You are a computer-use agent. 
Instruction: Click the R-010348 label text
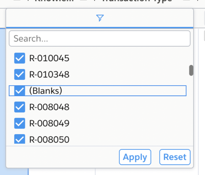49,74
